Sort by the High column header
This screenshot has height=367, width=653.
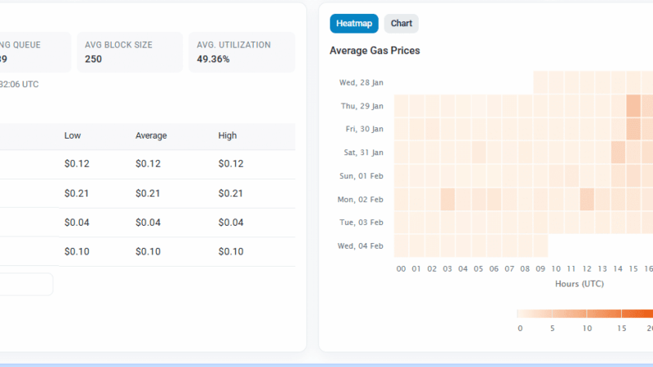tap(228, 135)
